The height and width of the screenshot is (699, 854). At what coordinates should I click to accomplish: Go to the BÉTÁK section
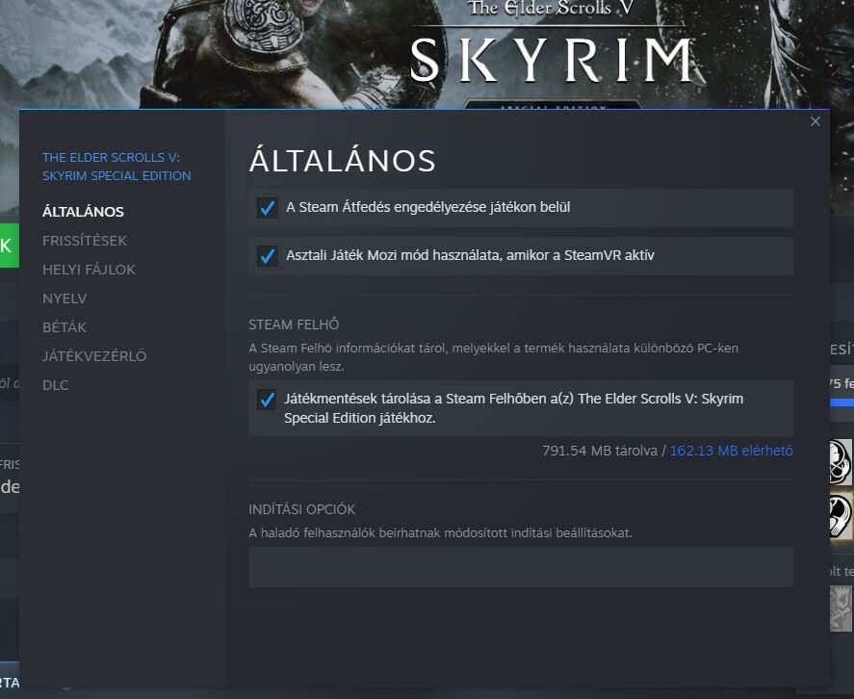65,327
